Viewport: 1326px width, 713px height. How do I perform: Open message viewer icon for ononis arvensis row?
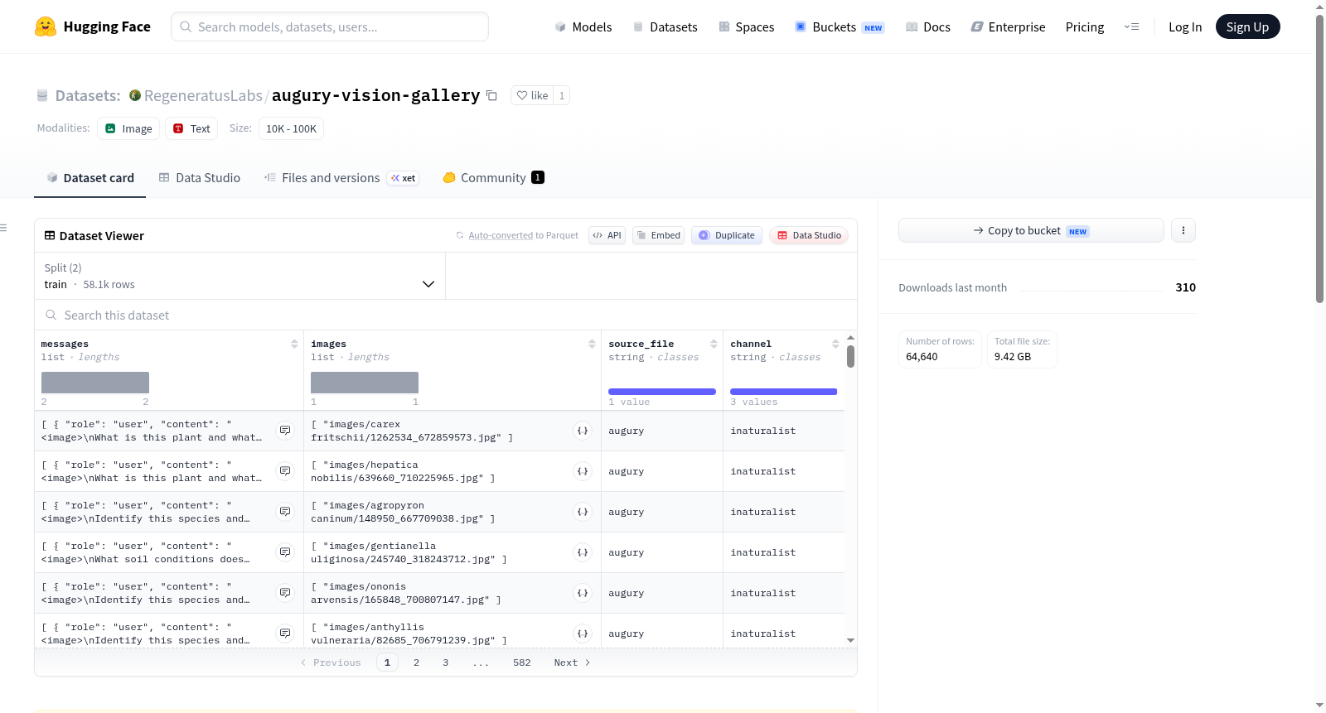285,593
